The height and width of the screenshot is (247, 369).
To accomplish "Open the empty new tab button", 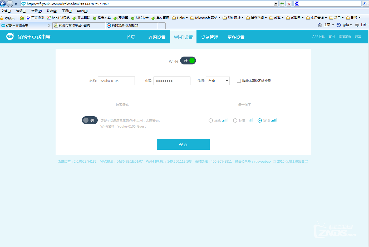I will point(162,26).
